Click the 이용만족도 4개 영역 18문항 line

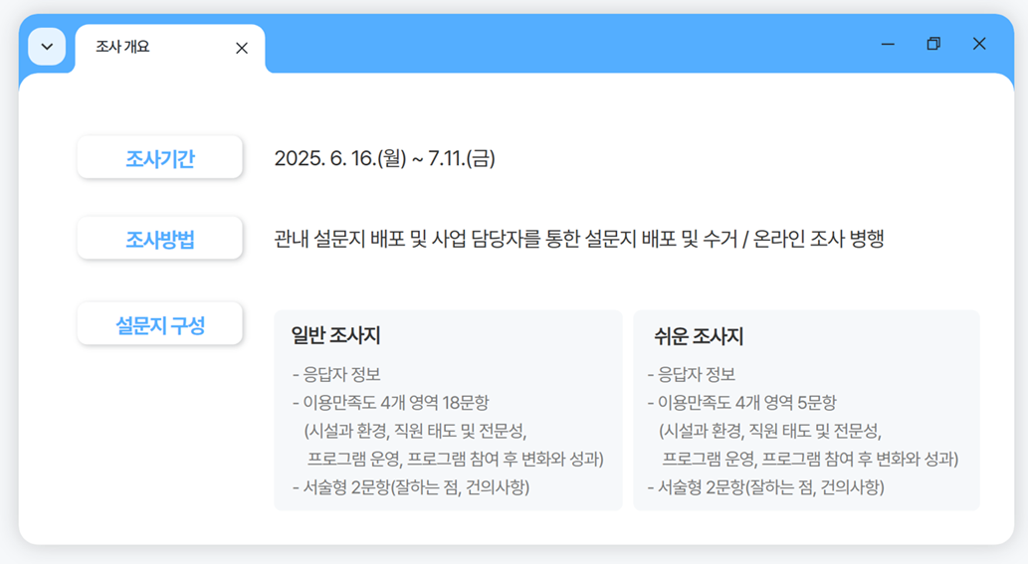(390, 403)
